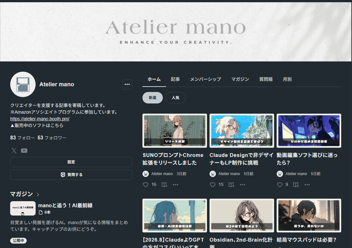The width and height of the screenshot is (352, 248).
Task: Open the Obsidian 2nd-Brain article title
Action: click(x=241, y=242)
